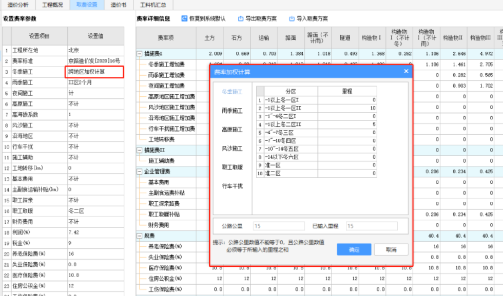Select the 冬季施工 setting value cell

pyautogui.click(x=95, y=72)
